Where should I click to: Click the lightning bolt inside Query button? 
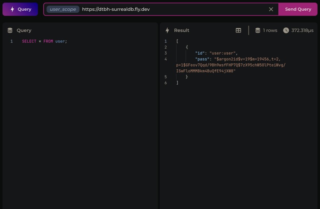[12, 9]
